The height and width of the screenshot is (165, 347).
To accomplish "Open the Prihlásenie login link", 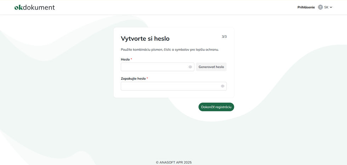I will tap(306, 7).
